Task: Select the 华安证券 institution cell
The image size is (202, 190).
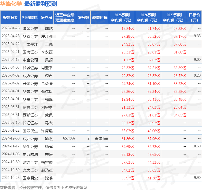Action: tap(30, 99)
